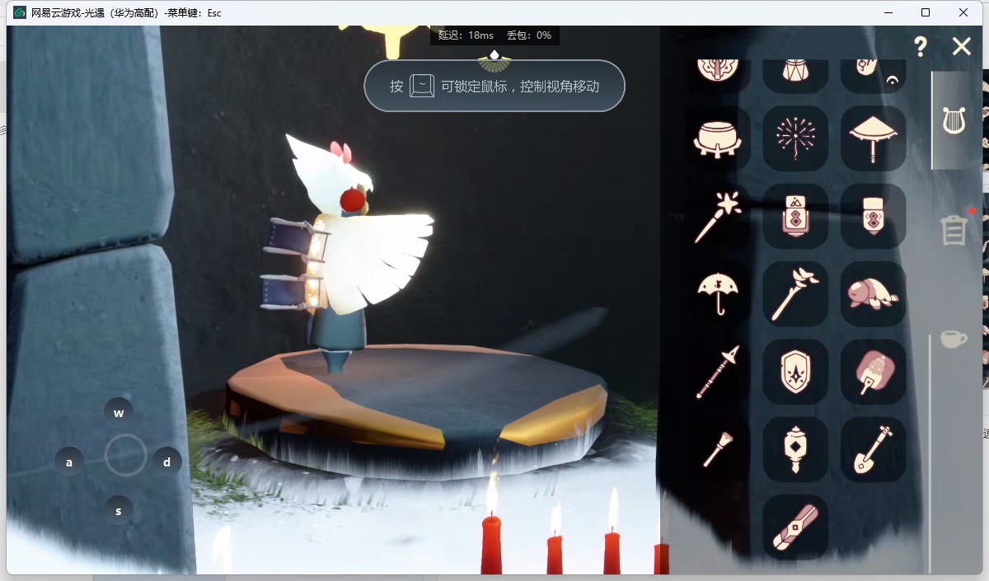Select the fireworks prop icon

(x=795, y=138)
